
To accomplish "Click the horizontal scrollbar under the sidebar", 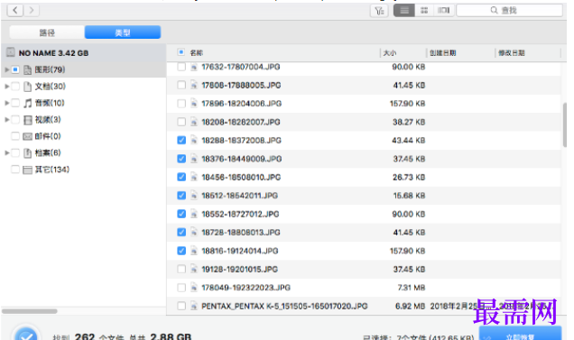I will [x=29, y=311].
